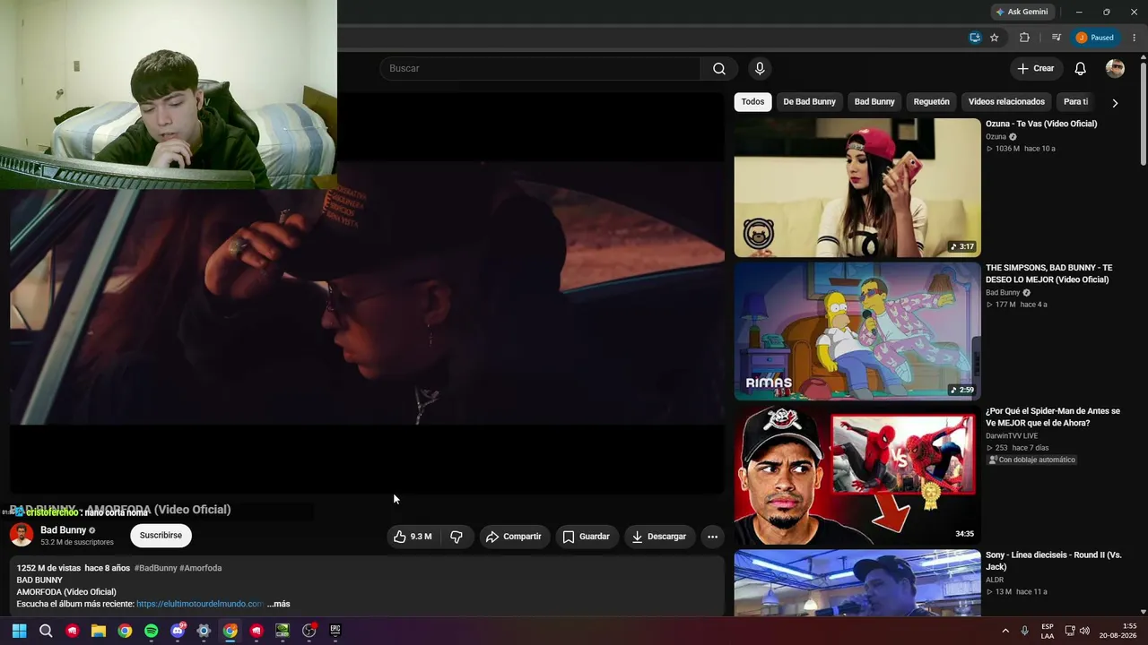Viewport: 1148px width, 645px height.
Task: Open more actions for the video
Action: [712, 537]
